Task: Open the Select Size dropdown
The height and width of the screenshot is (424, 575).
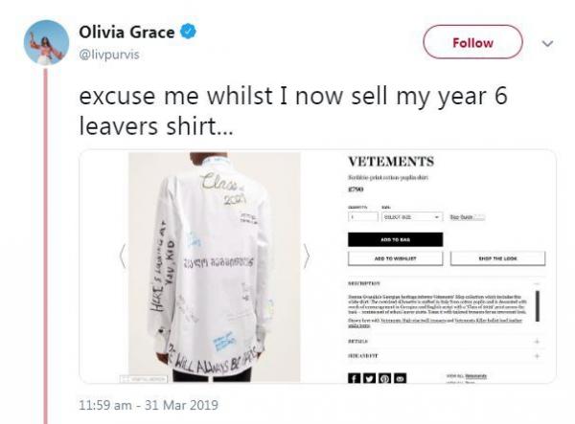Action: (412, 216)
